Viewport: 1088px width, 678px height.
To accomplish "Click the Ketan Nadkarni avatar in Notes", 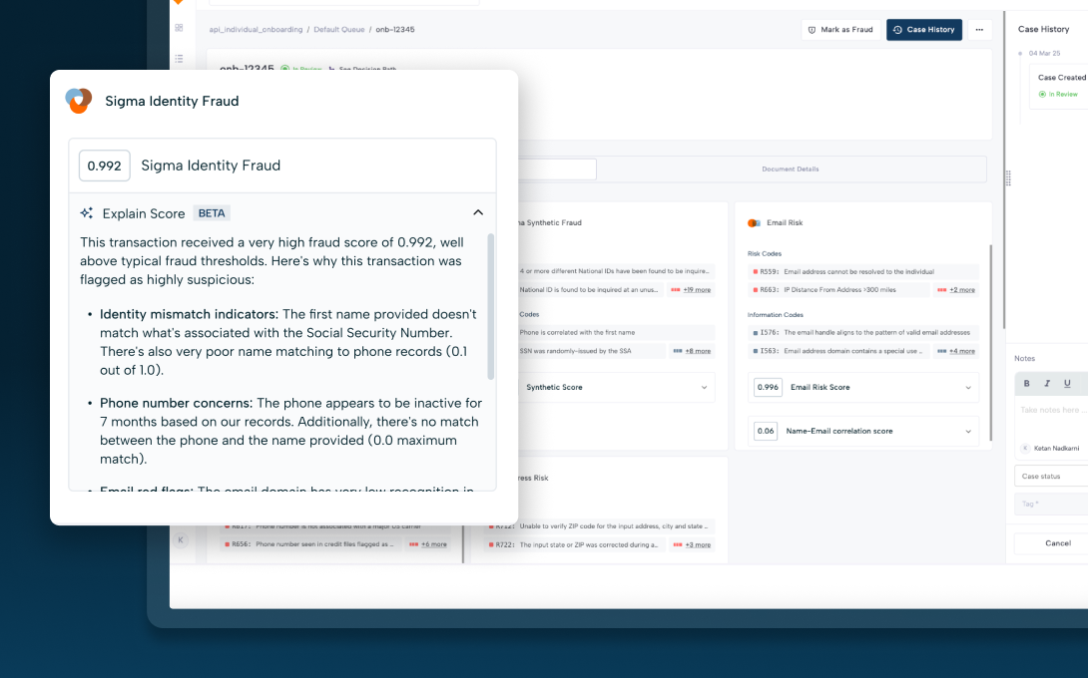I will click(1025, 449).
